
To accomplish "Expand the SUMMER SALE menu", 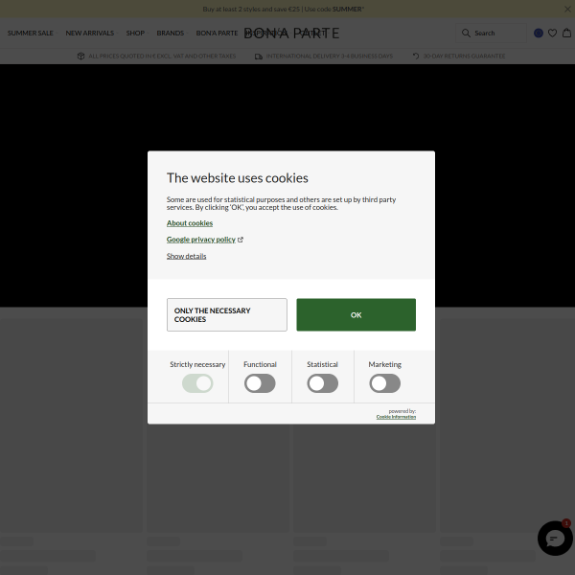I will (x=33, y=33).
